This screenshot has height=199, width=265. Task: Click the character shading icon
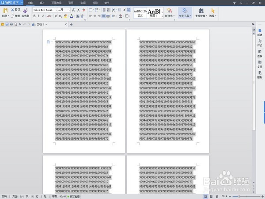(78, 16)
